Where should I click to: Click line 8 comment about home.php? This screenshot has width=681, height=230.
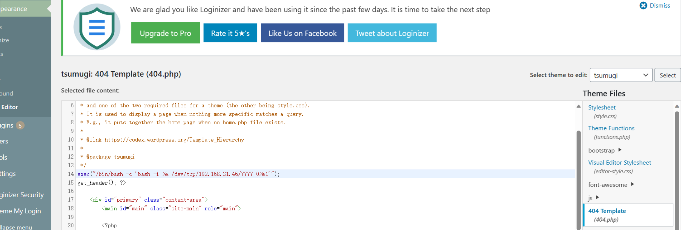182,123
